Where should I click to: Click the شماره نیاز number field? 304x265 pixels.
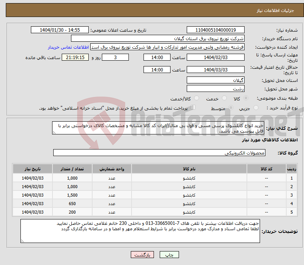pyautogui.click(x=216, y=30)
